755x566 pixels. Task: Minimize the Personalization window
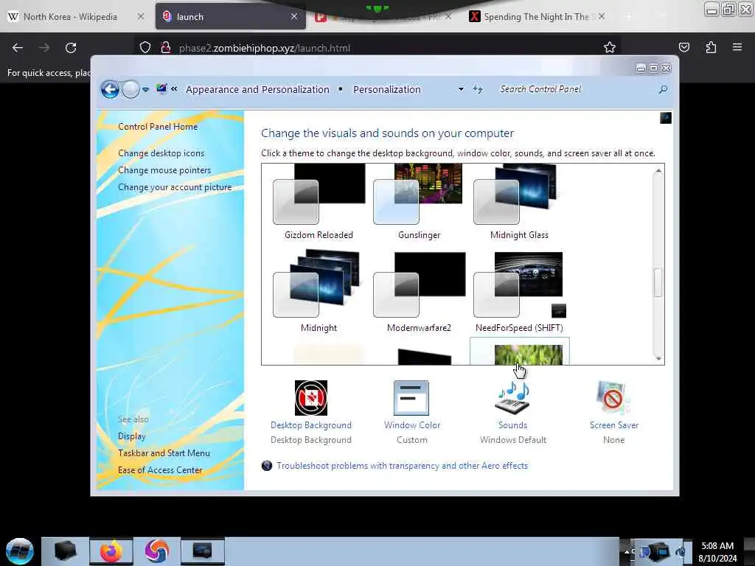click(x=641, y=69)
